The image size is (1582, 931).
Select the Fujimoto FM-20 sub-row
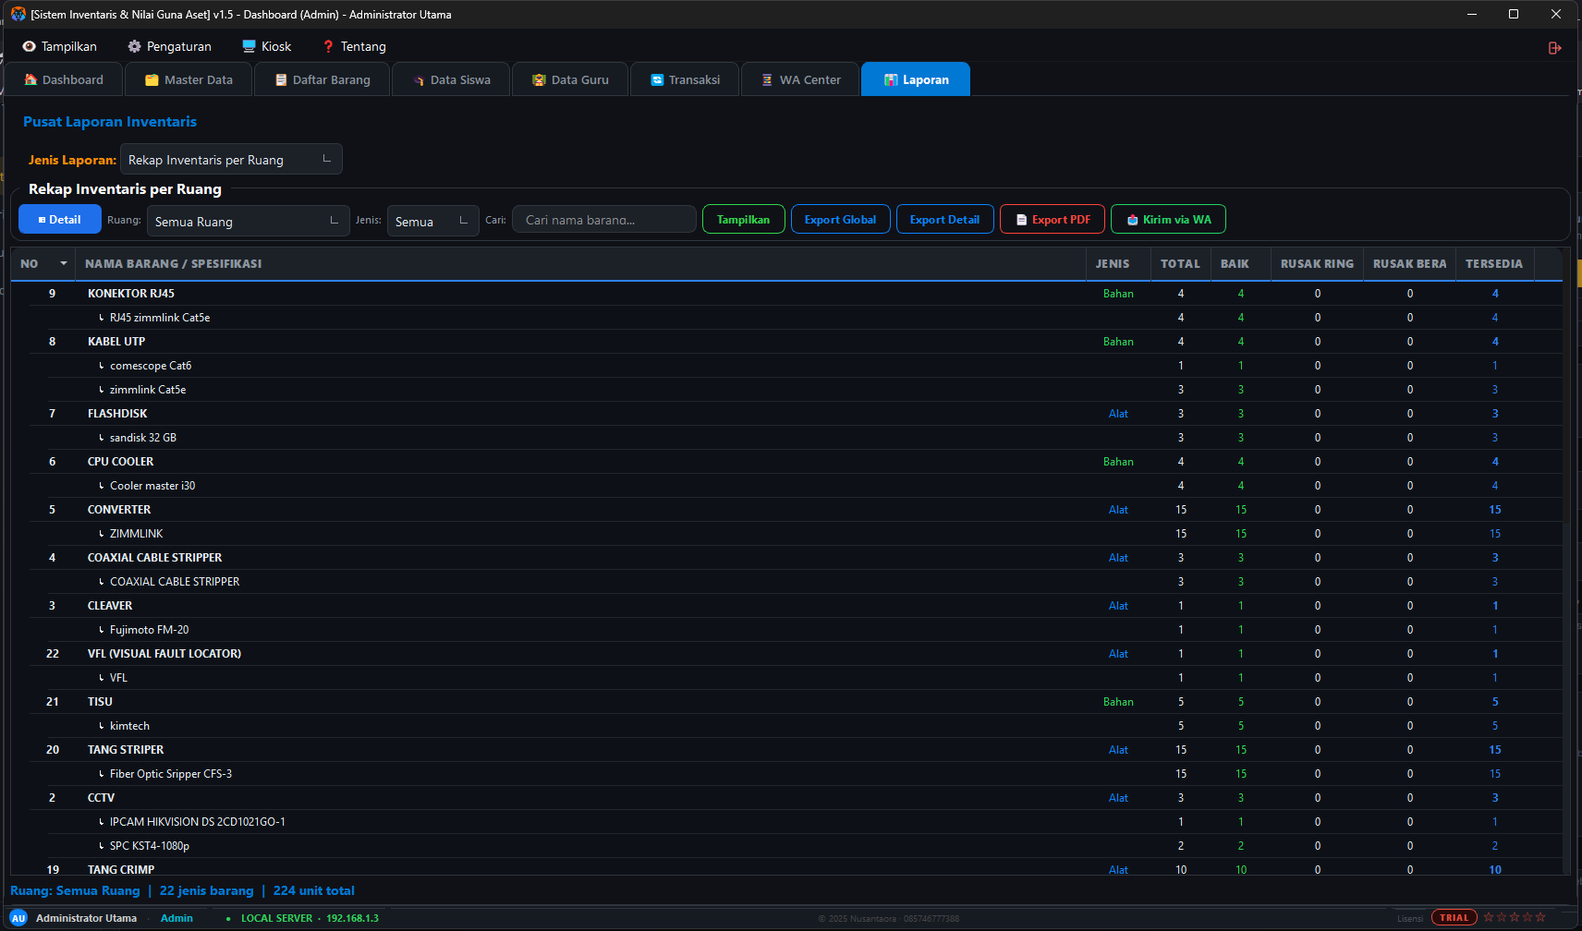[786, 630]
